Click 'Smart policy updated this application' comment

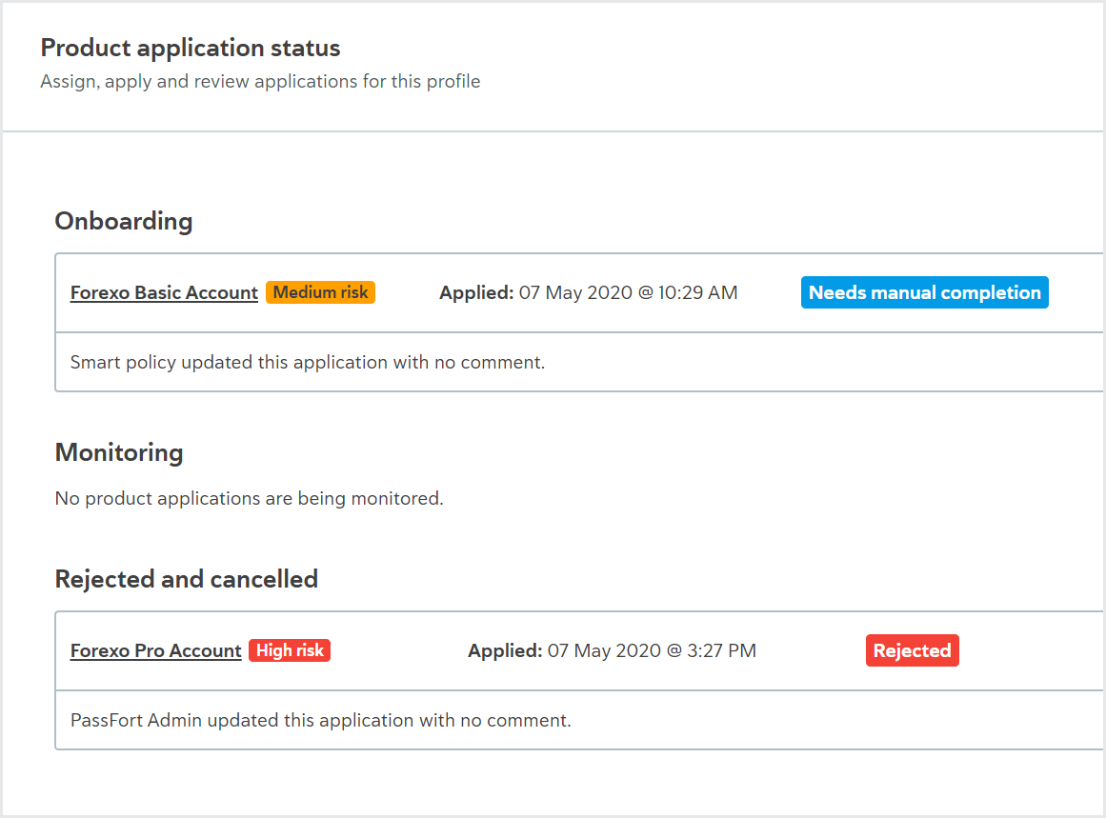tap(308, 363)
